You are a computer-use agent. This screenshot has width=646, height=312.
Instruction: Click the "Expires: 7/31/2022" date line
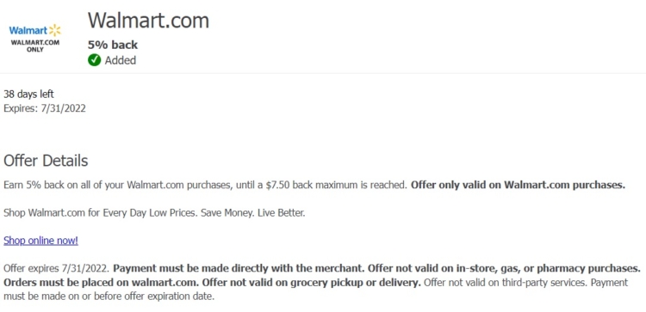click(45, 108)
